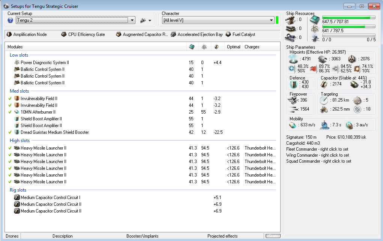Click the Cargohold 440 m3 text
Screen dimensions: 383x241
[303, 143]
